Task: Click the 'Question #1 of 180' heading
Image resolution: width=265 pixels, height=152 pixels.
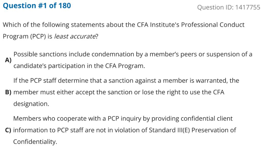Action: [x=37, y=6]
